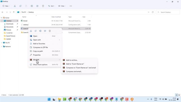The width and height of the screenshot is (181, 102).
Task: Click This PC in the address breadcrumb
Action: coord(24,12)
